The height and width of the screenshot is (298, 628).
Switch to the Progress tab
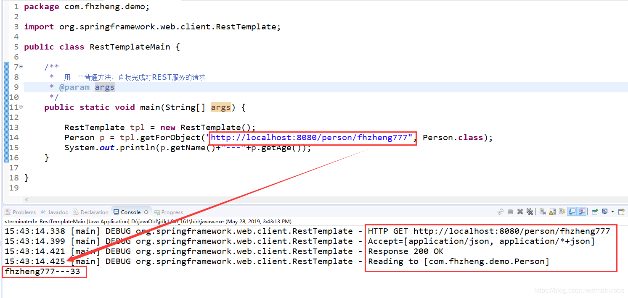[x=169, y=212]
